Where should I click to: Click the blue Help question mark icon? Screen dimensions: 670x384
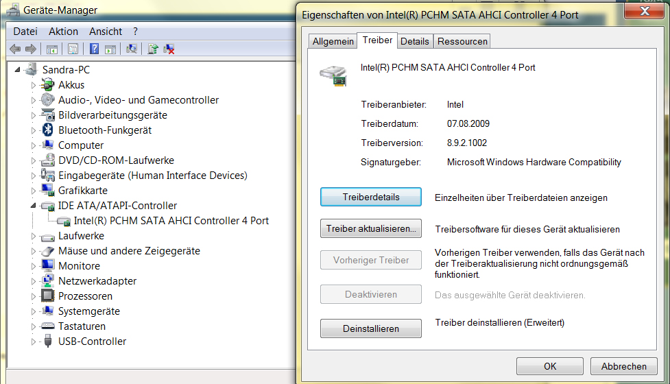coord(95,49)
